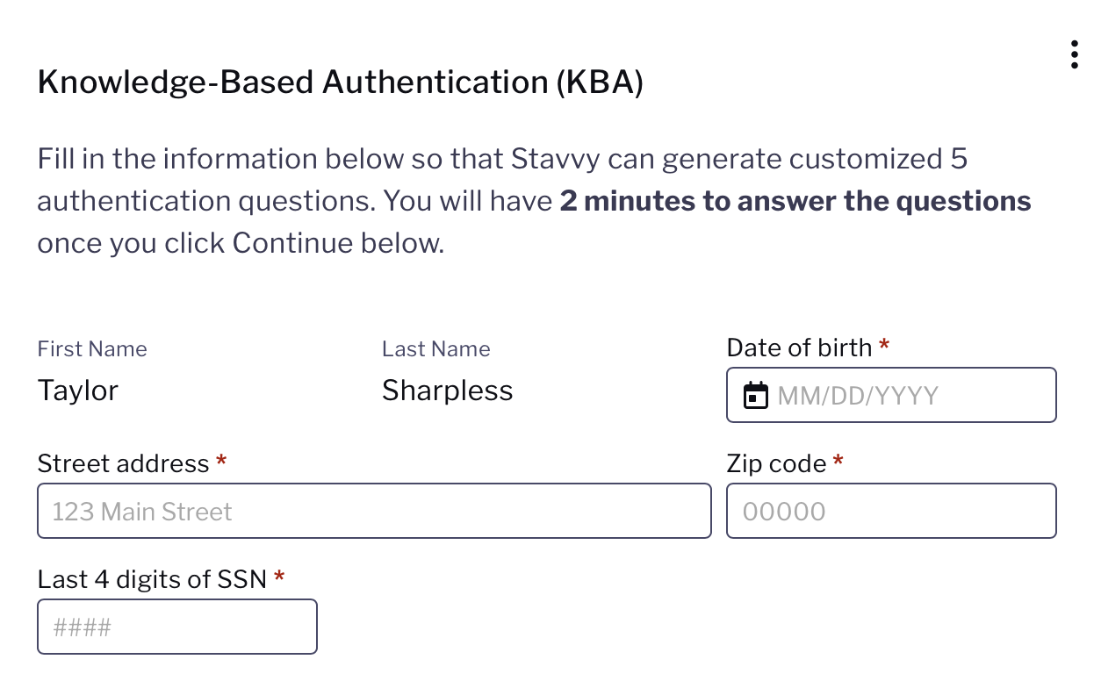
Task: Open the three-dot more options menu
Action: [1074, 54]
